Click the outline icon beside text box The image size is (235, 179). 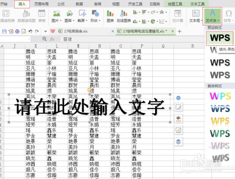pyautogui.click(x=179, y=130)
